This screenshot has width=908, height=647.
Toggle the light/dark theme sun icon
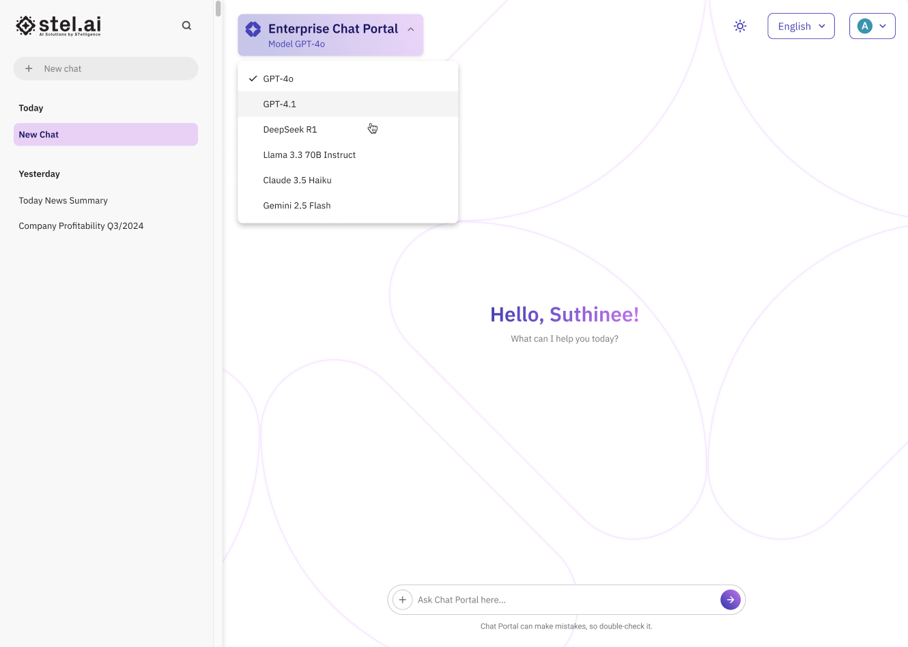[x=740, y=27]
